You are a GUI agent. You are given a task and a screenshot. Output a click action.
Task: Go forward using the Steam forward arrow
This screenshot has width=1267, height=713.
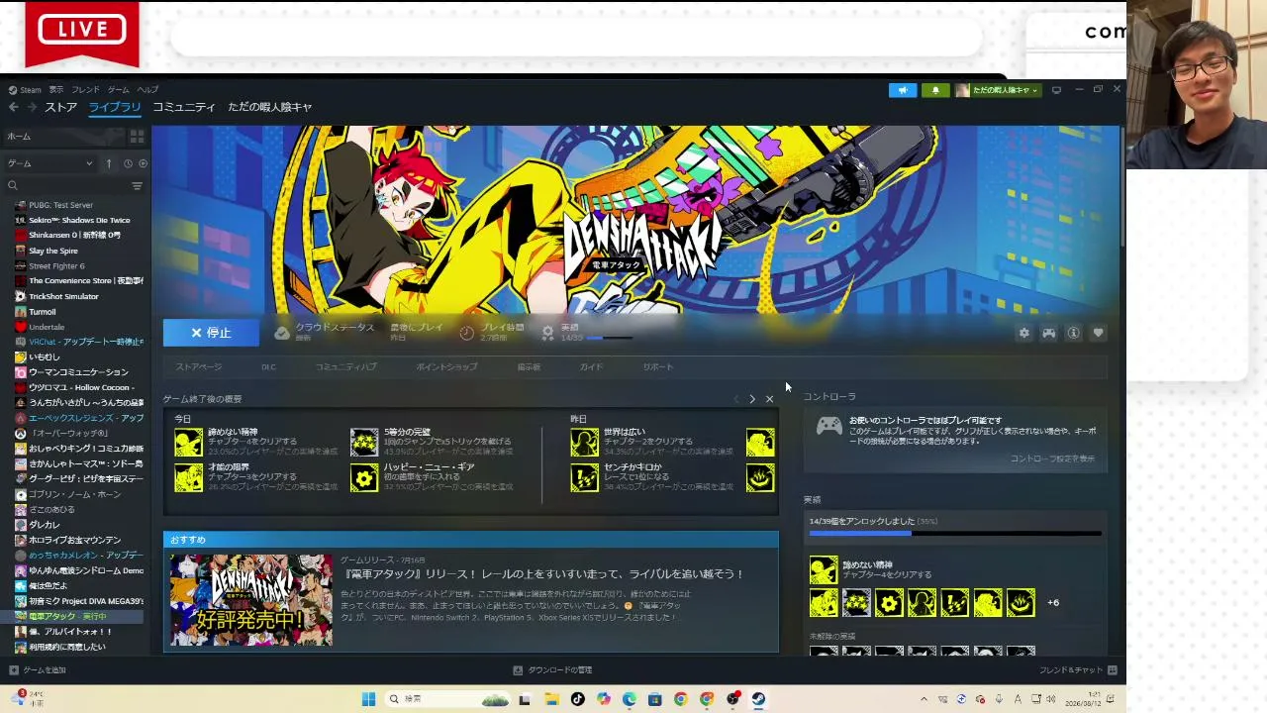(32, 107)
